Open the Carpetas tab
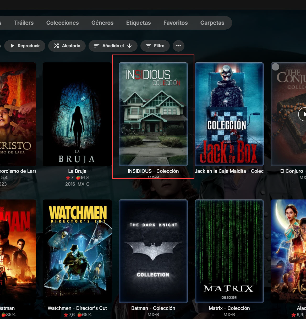Screen dimensions: 306x319 [212, 23]
